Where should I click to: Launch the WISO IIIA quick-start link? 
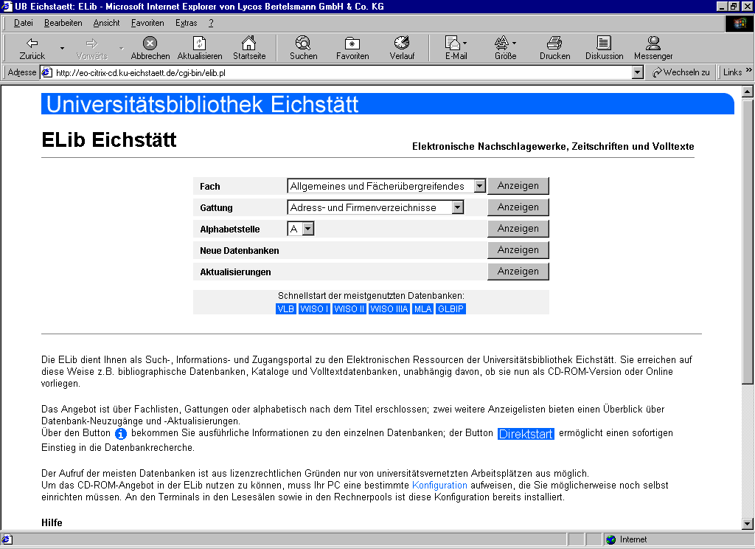(389, 309)
